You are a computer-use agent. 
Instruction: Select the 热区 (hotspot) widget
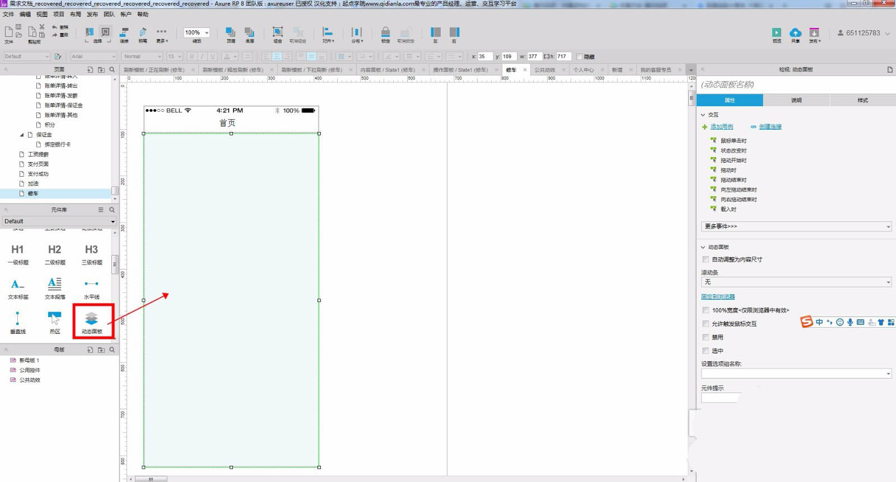[54, 320]
